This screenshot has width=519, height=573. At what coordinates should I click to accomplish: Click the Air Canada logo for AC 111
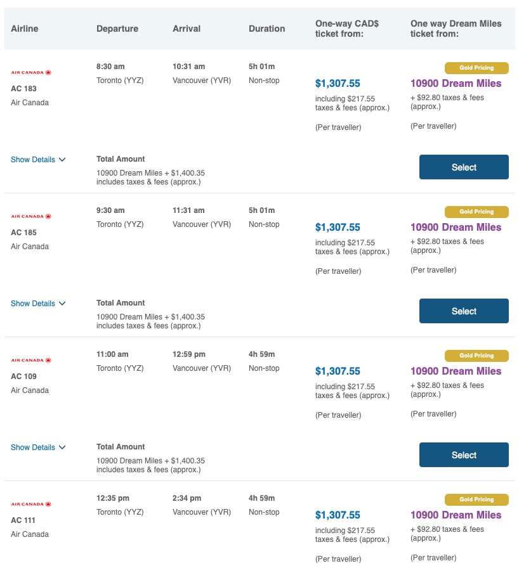click(31, 505)
